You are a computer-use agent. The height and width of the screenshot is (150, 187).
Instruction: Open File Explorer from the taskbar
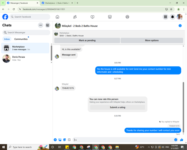pyautogui.click(x=117, y=147)
